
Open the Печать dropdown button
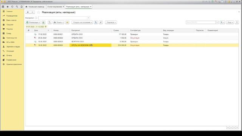tap(59, 22)
